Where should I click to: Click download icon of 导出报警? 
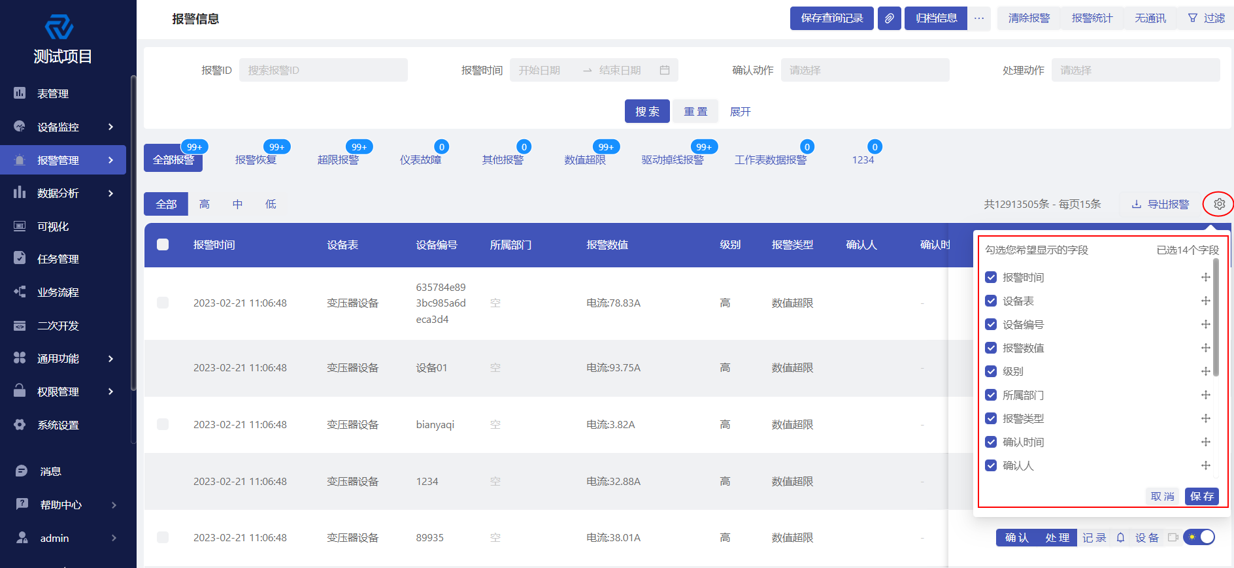coord(1137,204)
